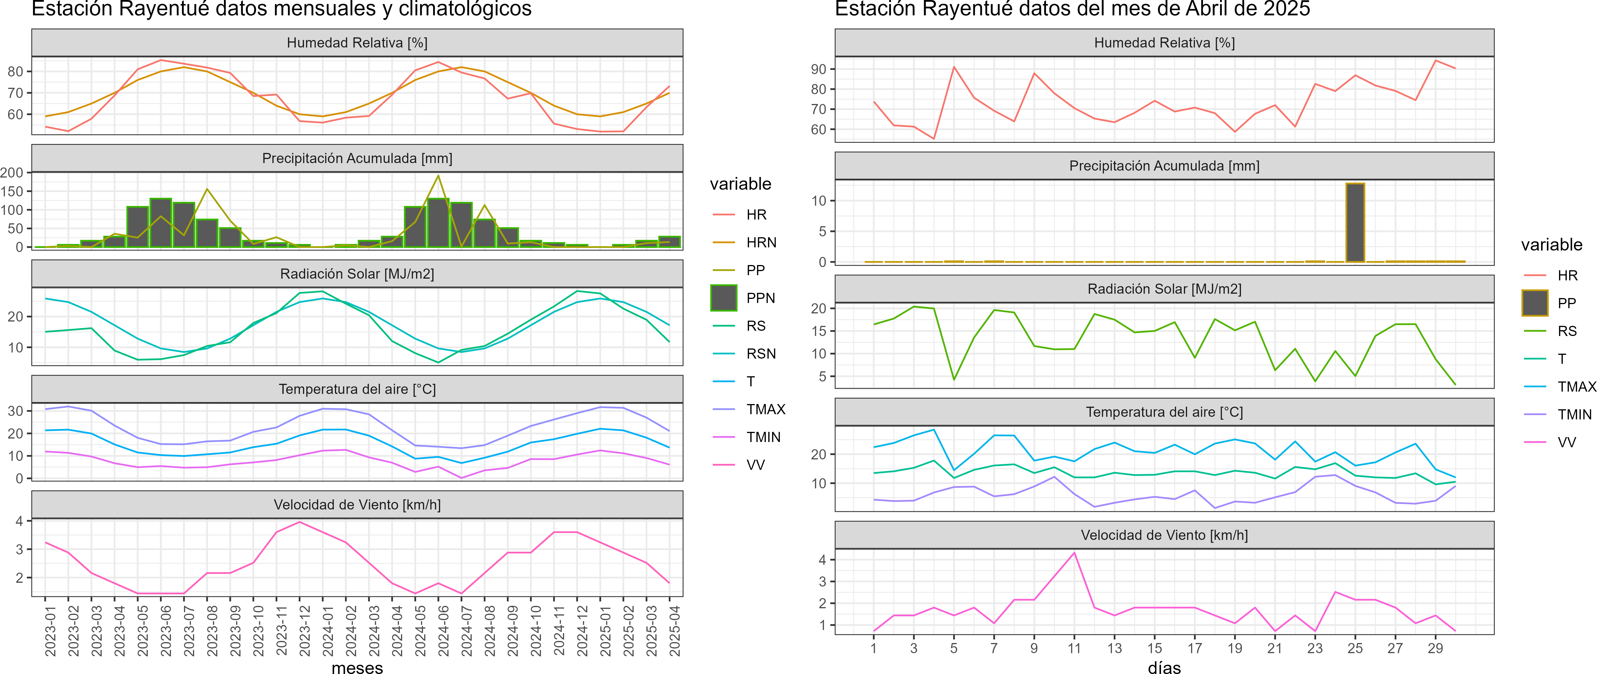
Task: Click 'Radiación Solar [MJ/m2]' header in April chart
Action: pos(1164,289)
